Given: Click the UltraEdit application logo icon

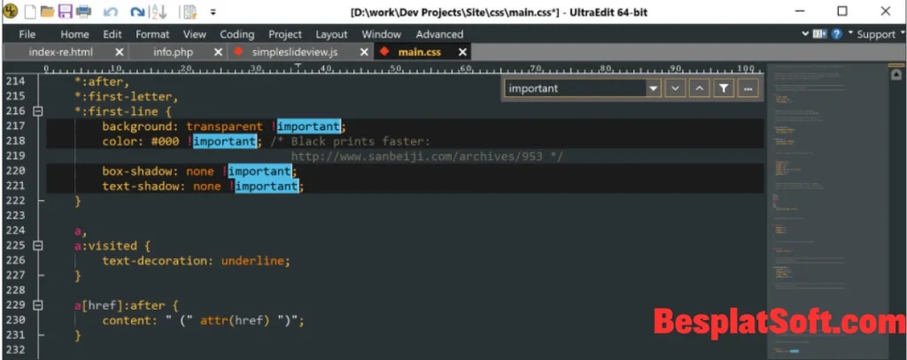Looking at the screenshot, I should tap(11, 11).
